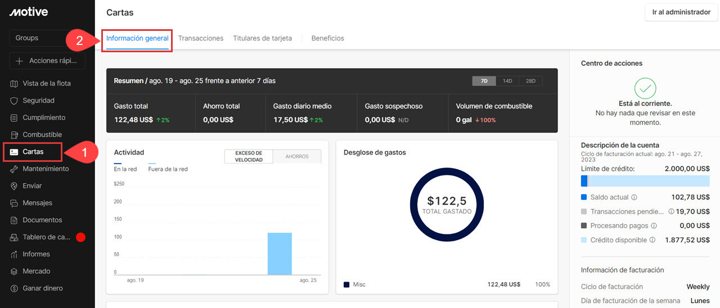Click the credit limit usage bar

point(645,181)
